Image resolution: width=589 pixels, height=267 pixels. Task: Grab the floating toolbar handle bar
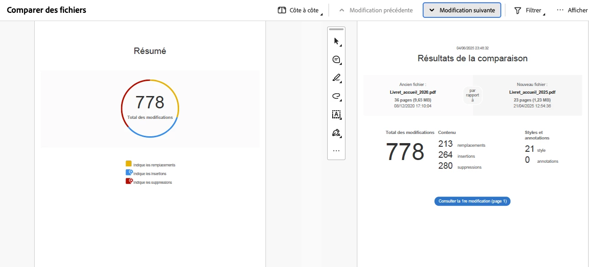pos(336,29)
